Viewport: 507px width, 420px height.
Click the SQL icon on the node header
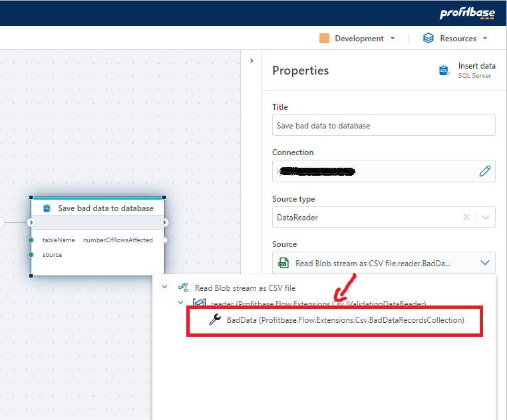pos(47,208)
